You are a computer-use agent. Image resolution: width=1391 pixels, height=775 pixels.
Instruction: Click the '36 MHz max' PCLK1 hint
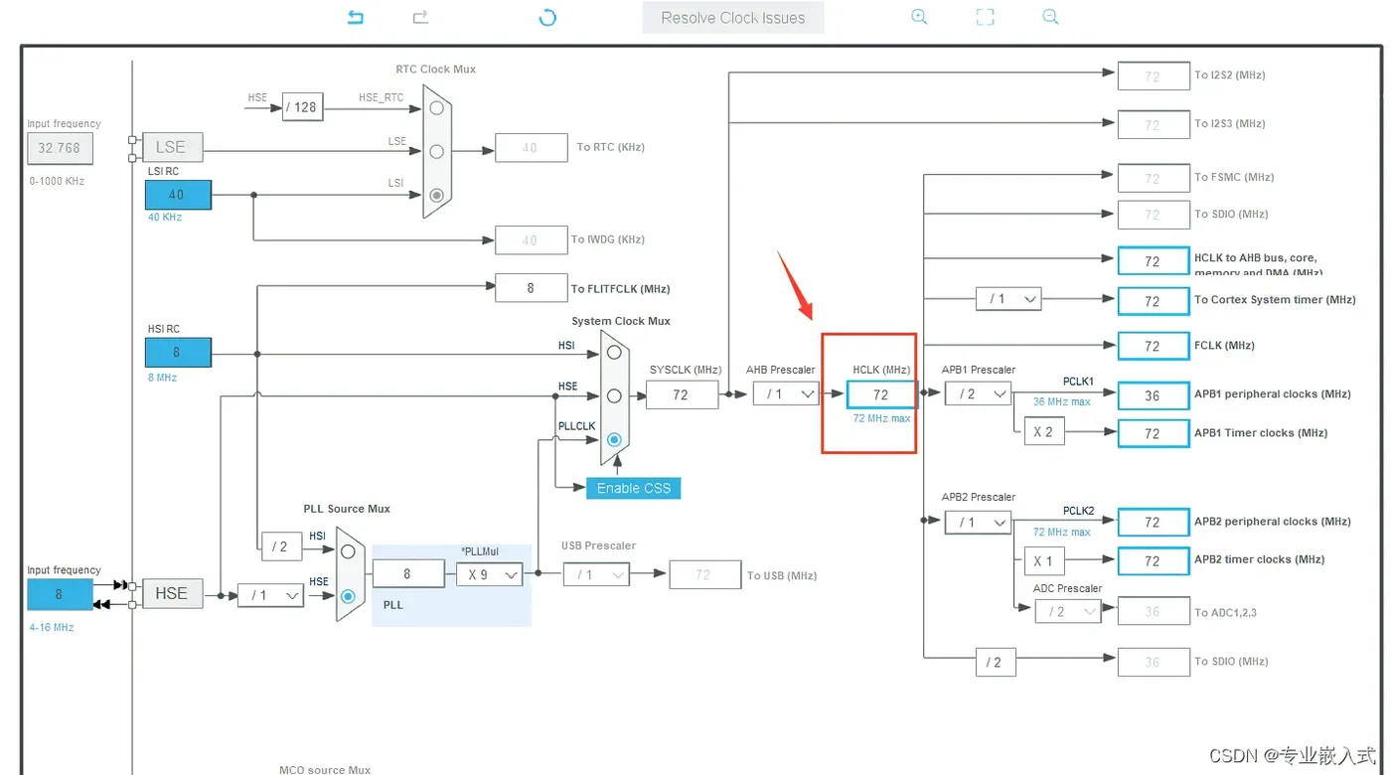(1061, 402)
